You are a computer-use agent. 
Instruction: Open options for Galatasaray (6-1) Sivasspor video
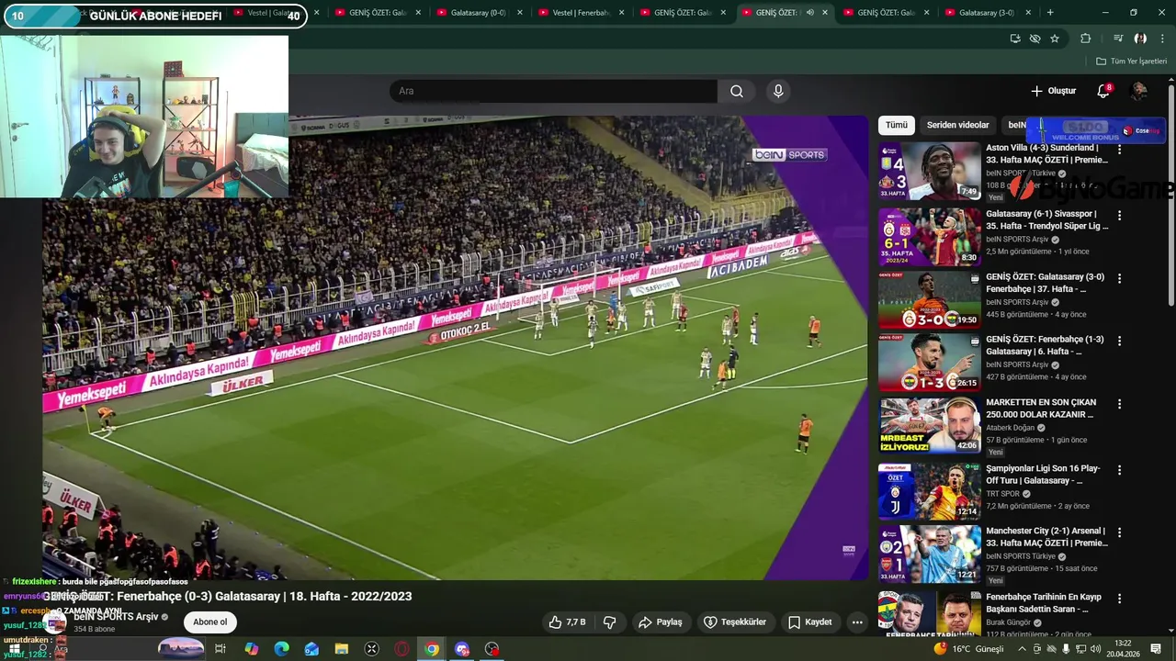click(1119, 215)
